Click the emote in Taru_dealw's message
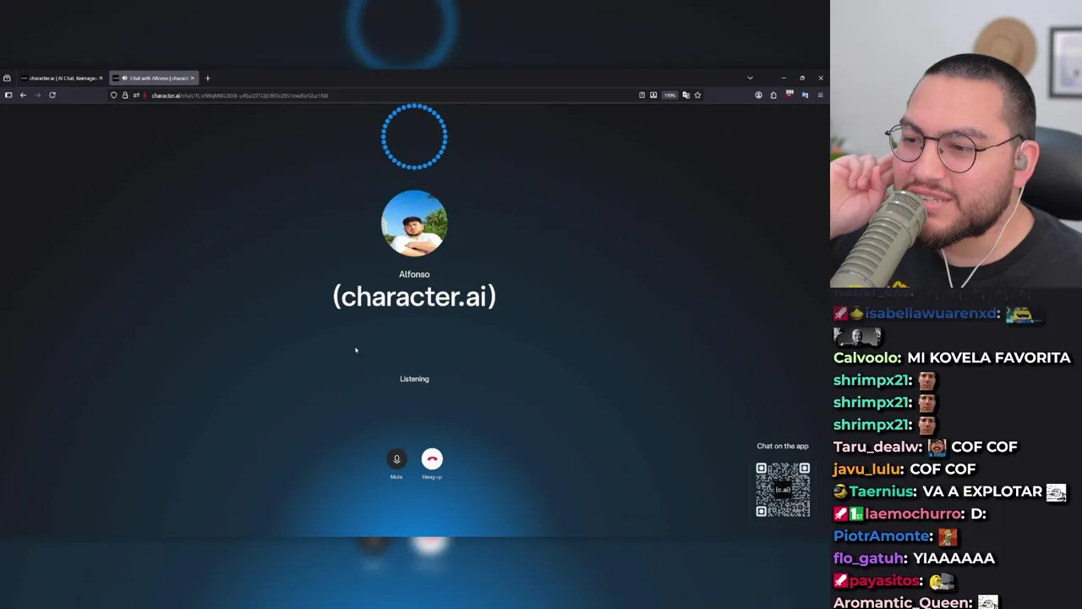The image size is (1082, 609). point(937,447)
